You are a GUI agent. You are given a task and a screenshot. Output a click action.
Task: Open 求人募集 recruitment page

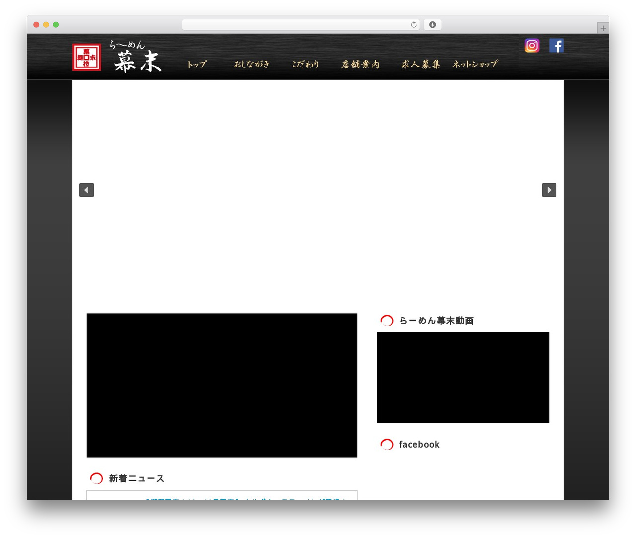(421, 65)
